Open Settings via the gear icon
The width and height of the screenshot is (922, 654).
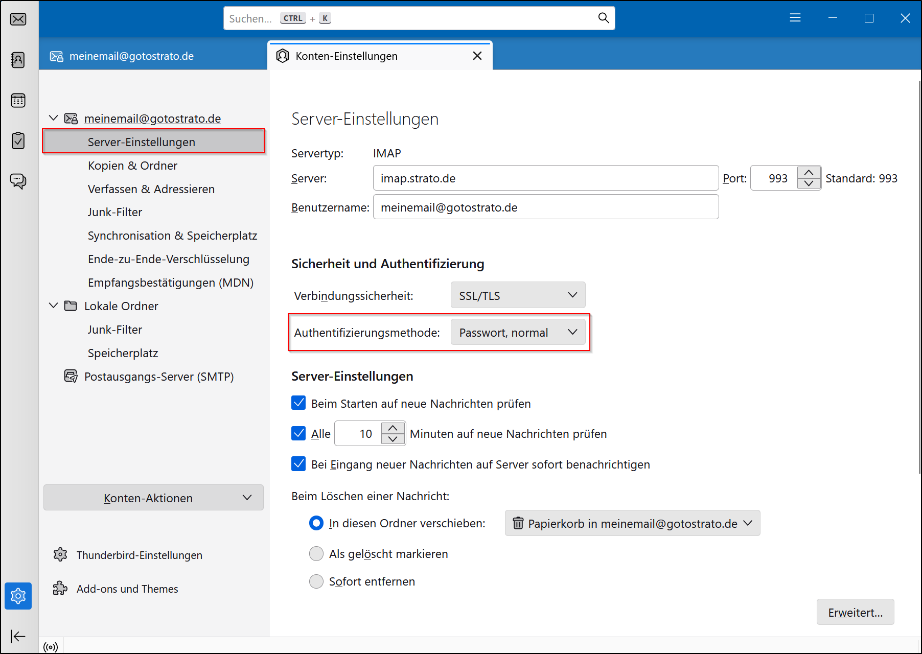pos(18,596)
